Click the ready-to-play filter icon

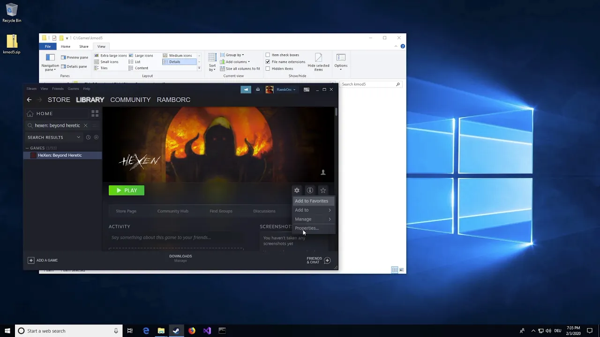coord(96,138)
